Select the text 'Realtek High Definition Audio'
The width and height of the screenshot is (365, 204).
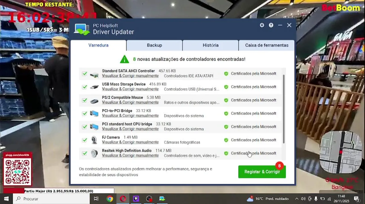click(x=127, y=150)
